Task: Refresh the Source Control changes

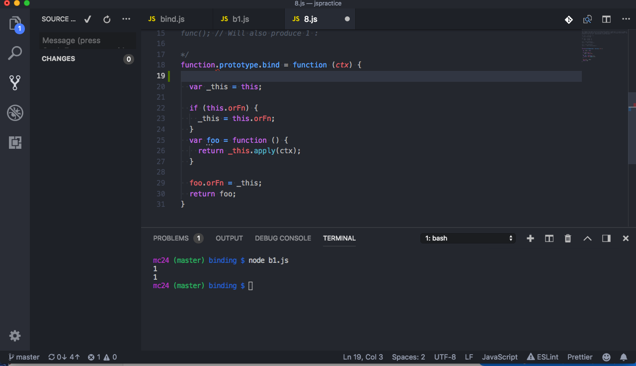Action: pos(106,19)
